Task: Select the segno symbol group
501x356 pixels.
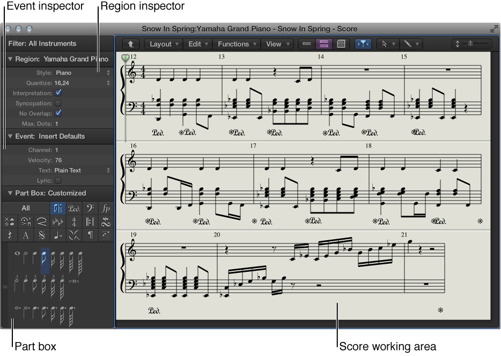Action: pos(41,235)
